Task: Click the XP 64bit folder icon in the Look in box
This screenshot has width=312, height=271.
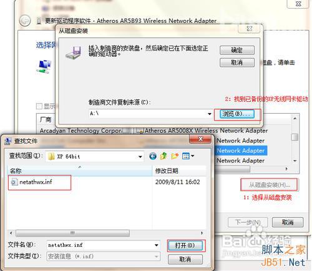Action: (x=51, y=156)
